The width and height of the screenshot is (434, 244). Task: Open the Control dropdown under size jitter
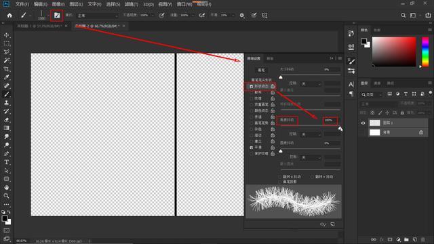click(311, 83)
